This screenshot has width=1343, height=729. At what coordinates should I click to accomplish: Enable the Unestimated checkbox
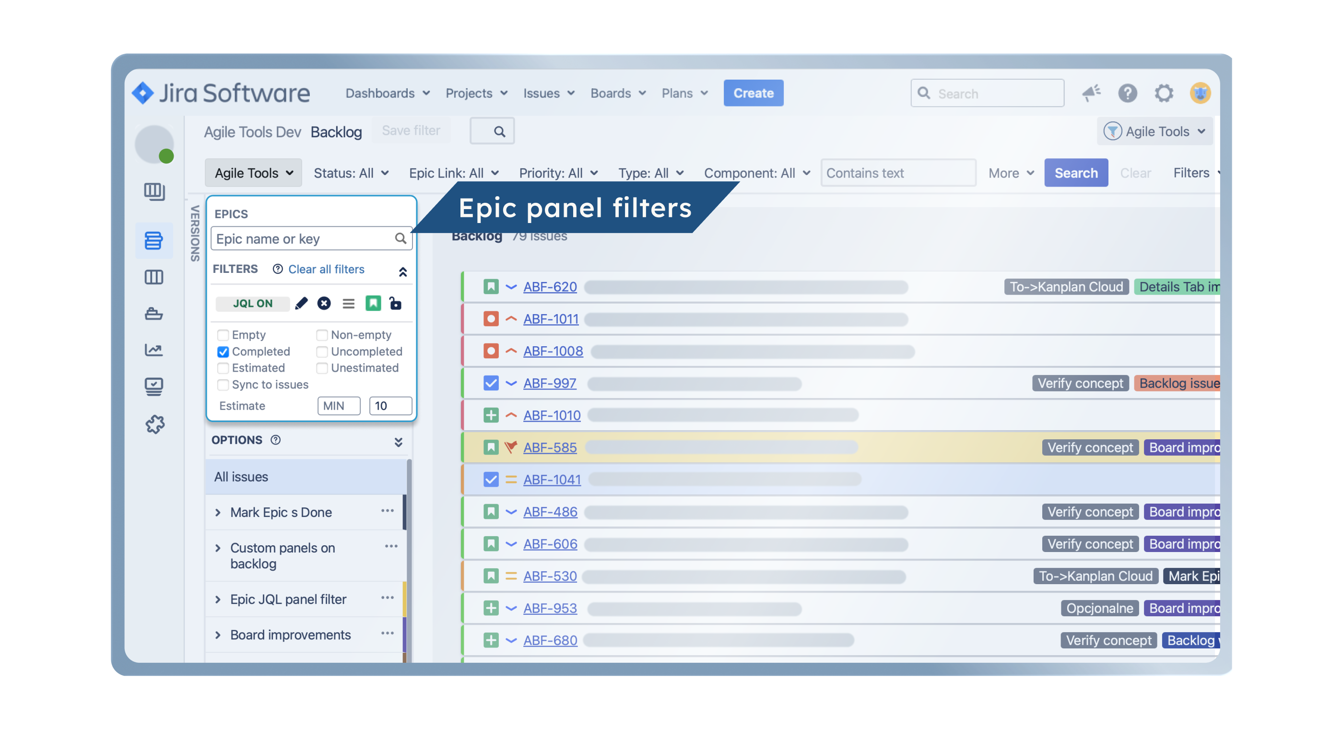click(322, 368)
